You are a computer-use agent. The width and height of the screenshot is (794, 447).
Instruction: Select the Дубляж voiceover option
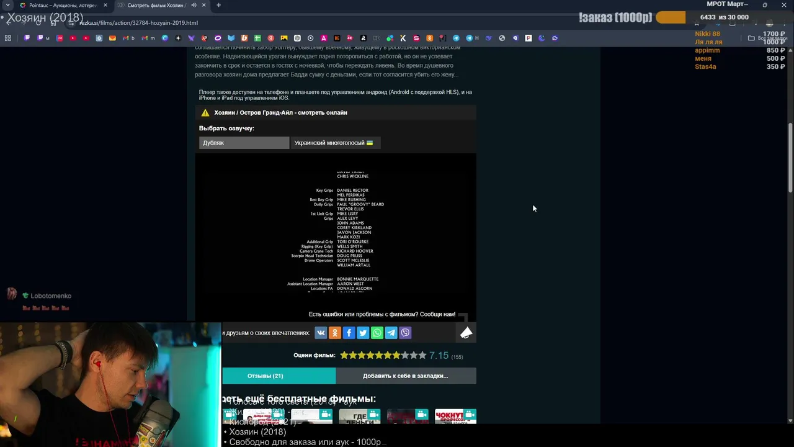(x=244, y=143)
